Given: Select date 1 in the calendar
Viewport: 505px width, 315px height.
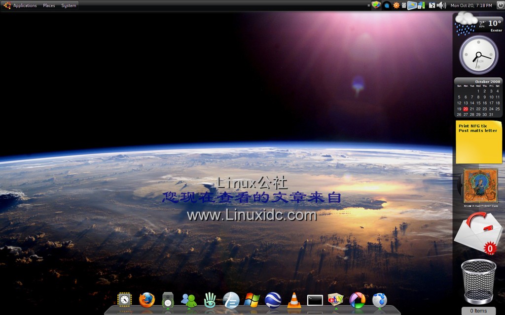Looking at the screenshot, I should click(x=478, y=91).
